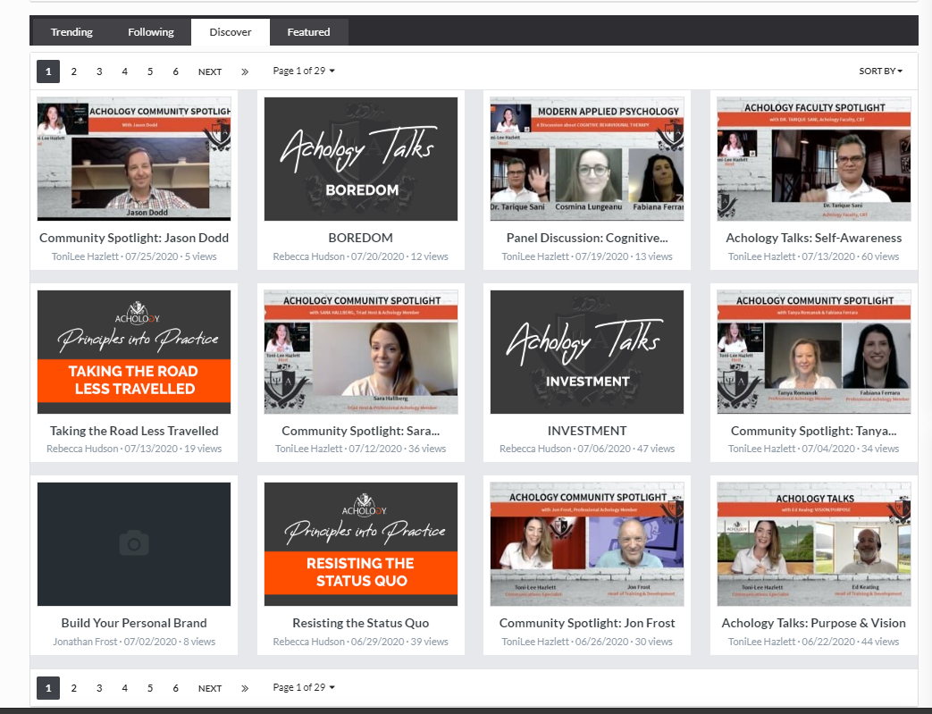Click author Jonathan Frost under Personal Brand
Viewport: 932px width, 714px height.
pos(84,642)
